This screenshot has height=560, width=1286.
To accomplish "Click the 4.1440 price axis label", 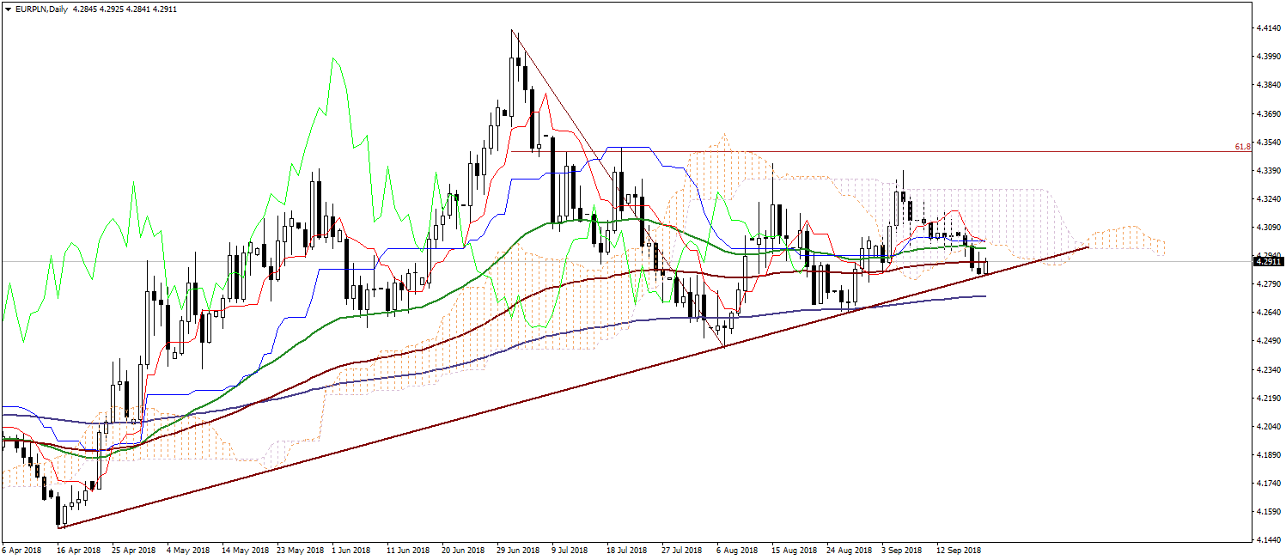I will pos(1268,541).
